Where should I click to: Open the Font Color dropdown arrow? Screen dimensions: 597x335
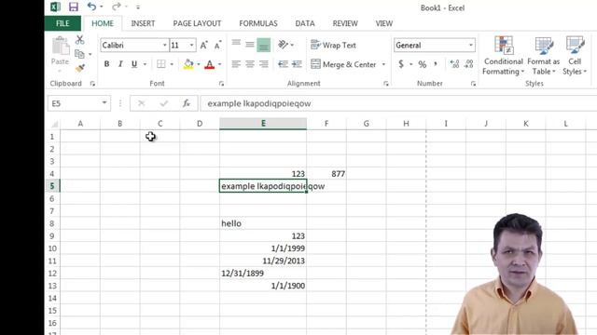coord(220,64)
